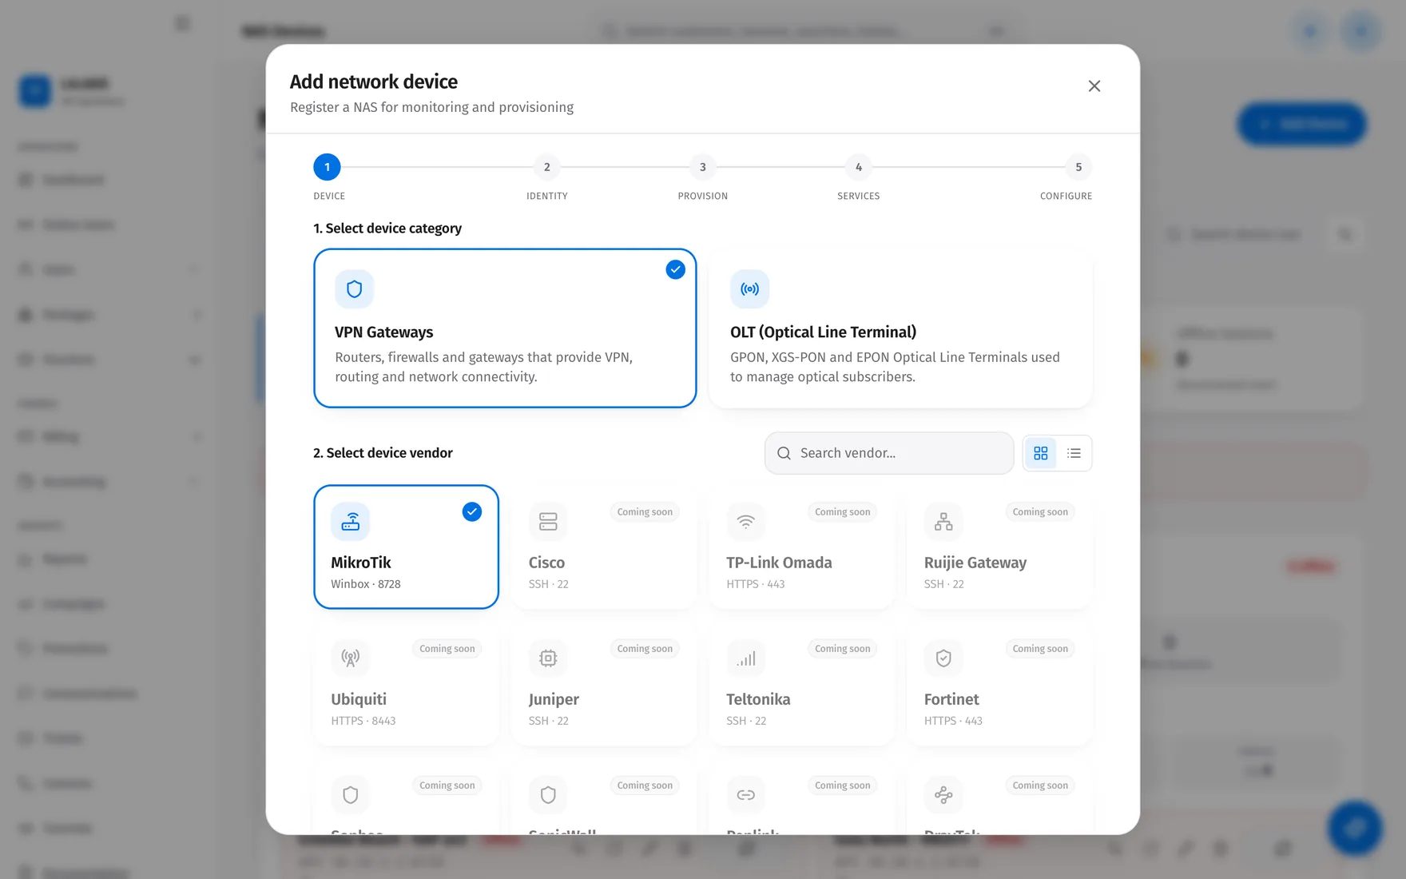
Task: Click Ubiquiti's Coming soon badge
Action: click(x=447, y=649)
